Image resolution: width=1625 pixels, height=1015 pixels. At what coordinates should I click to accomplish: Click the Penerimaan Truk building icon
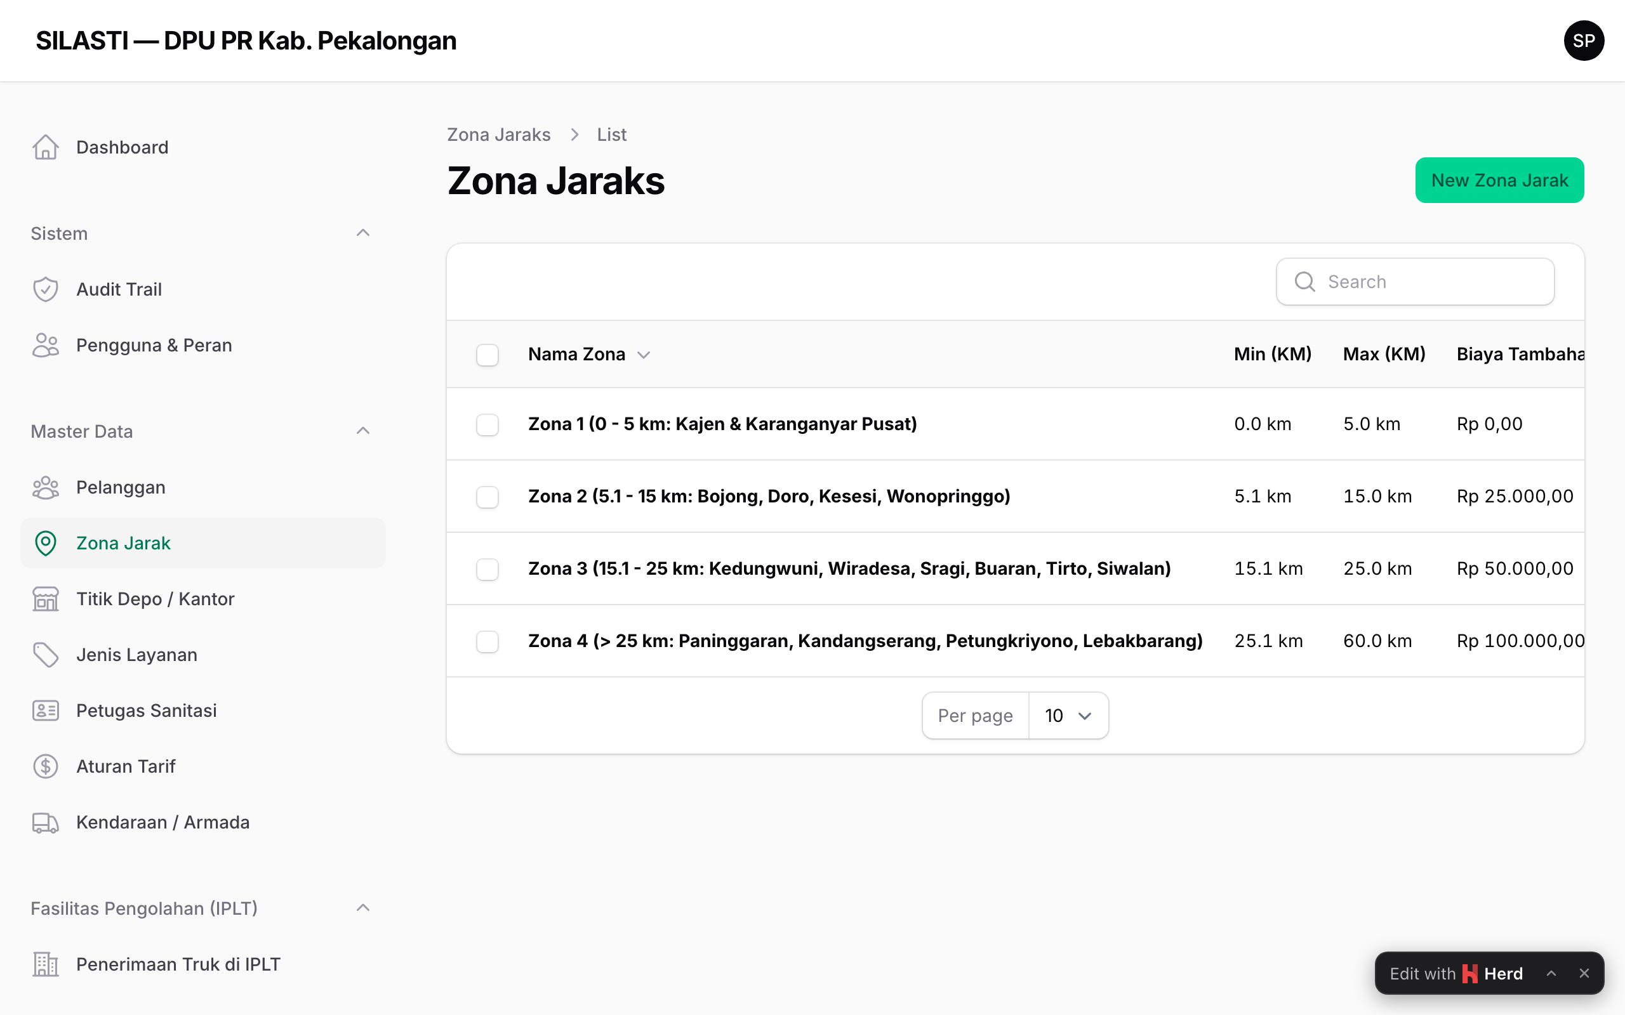(46, 964)
